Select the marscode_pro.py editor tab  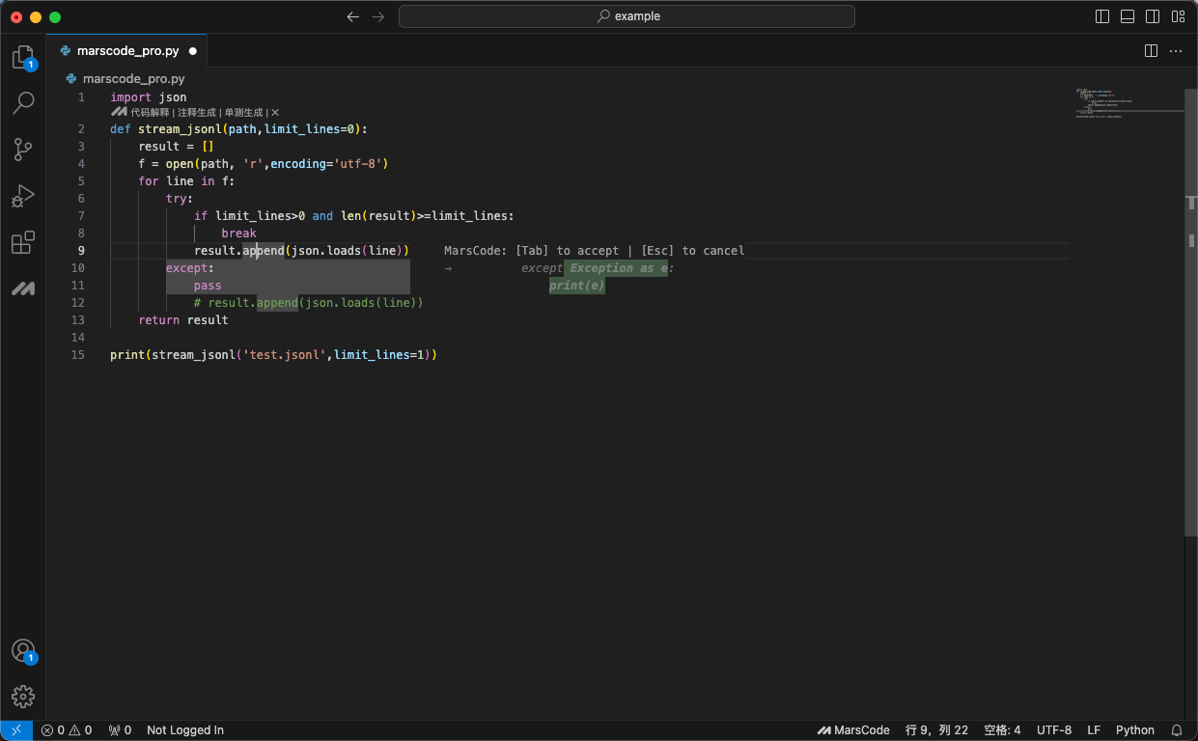pyautogui.click(x=126, y=51)
